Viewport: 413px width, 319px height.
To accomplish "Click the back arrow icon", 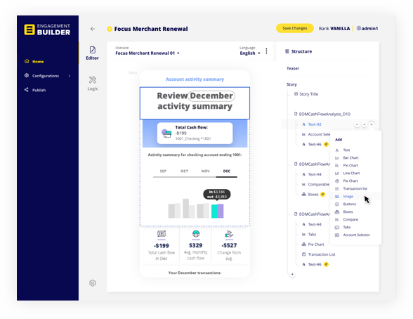I will [x=93, y=29].
